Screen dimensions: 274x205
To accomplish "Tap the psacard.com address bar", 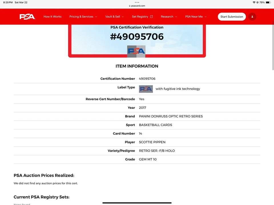I will [x=137, y=6].
